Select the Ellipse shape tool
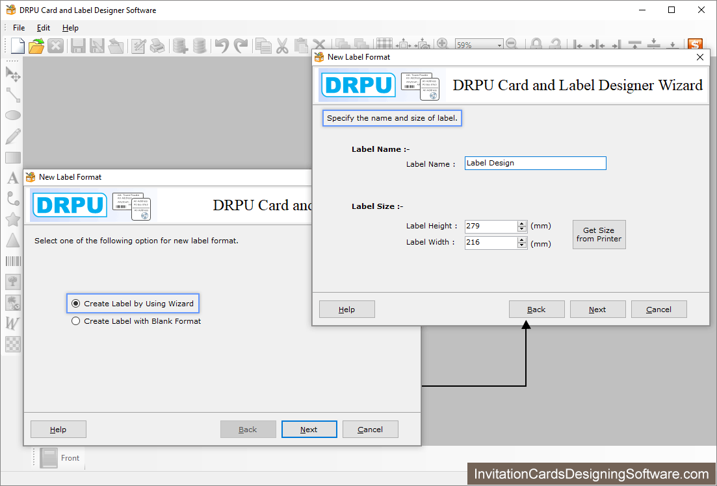717x486 pixels. pyautogui.click(x=13, y=115)
